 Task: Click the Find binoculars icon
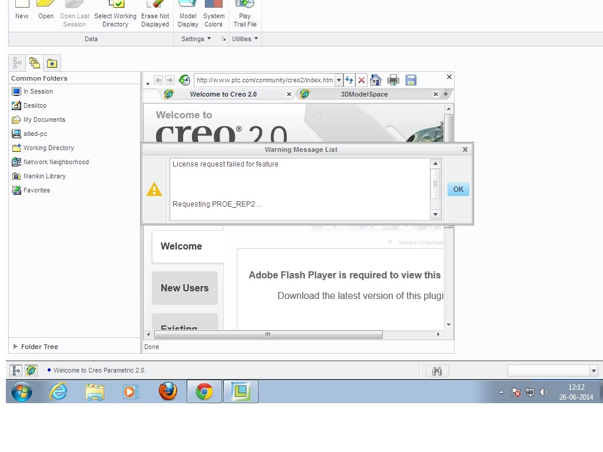tap(437, 371)
